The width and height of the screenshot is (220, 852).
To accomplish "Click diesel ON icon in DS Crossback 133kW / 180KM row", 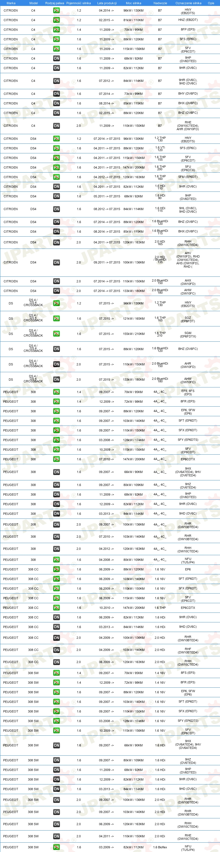I will pyautogui.click(x=56, y=379).
